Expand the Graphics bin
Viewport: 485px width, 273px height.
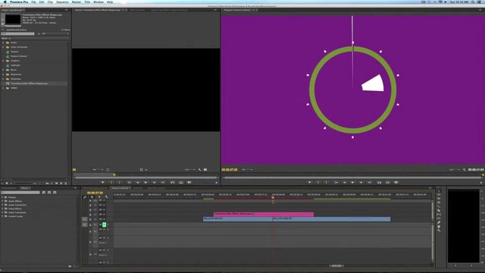3,61
